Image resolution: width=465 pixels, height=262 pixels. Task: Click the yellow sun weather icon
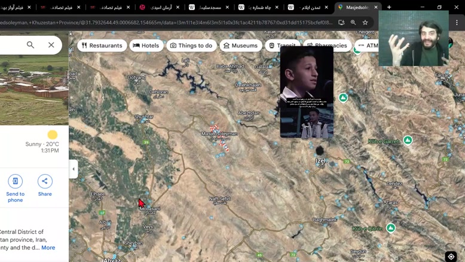pyautogui.click(x=53, y=135)
